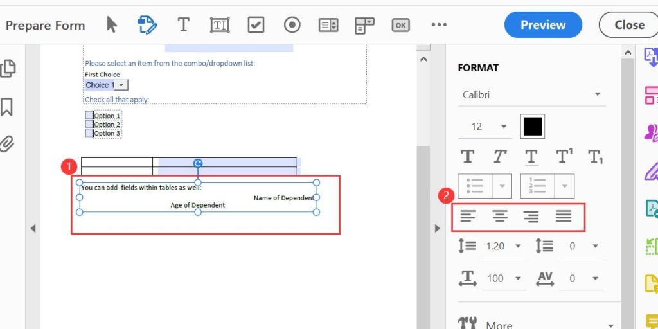658x329 pixels.
Task: Justify the text
Action: 564,217
